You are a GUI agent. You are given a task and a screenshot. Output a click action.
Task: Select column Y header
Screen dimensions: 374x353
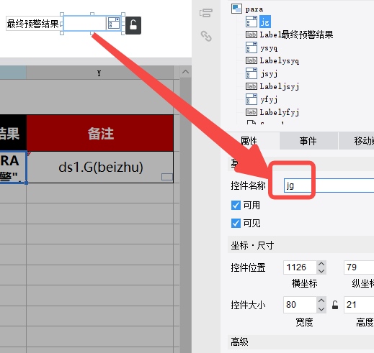click(99, 73)
